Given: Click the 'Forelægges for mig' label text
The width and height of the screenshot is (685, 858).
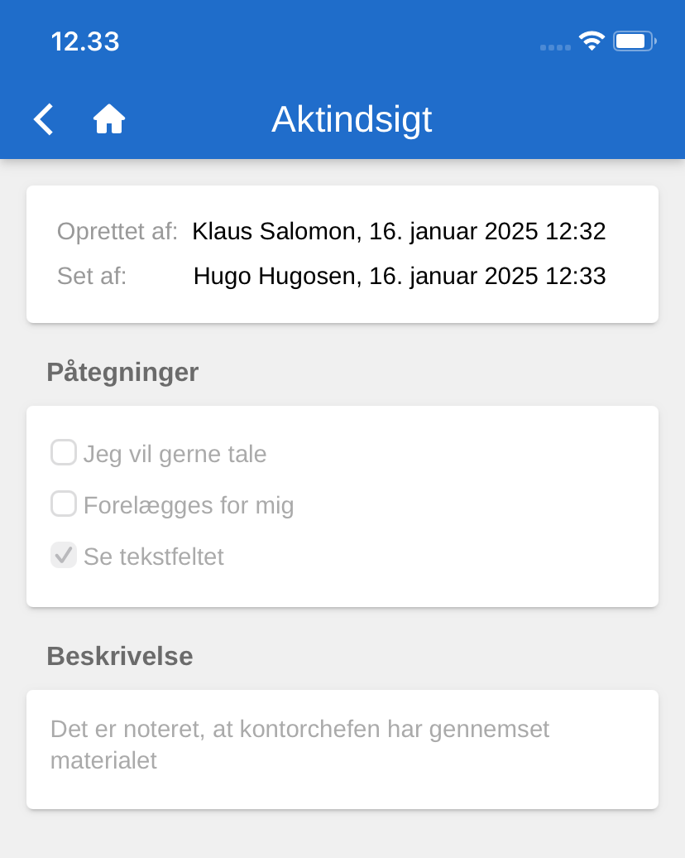Looking at the screenshot, I should 189,505.
